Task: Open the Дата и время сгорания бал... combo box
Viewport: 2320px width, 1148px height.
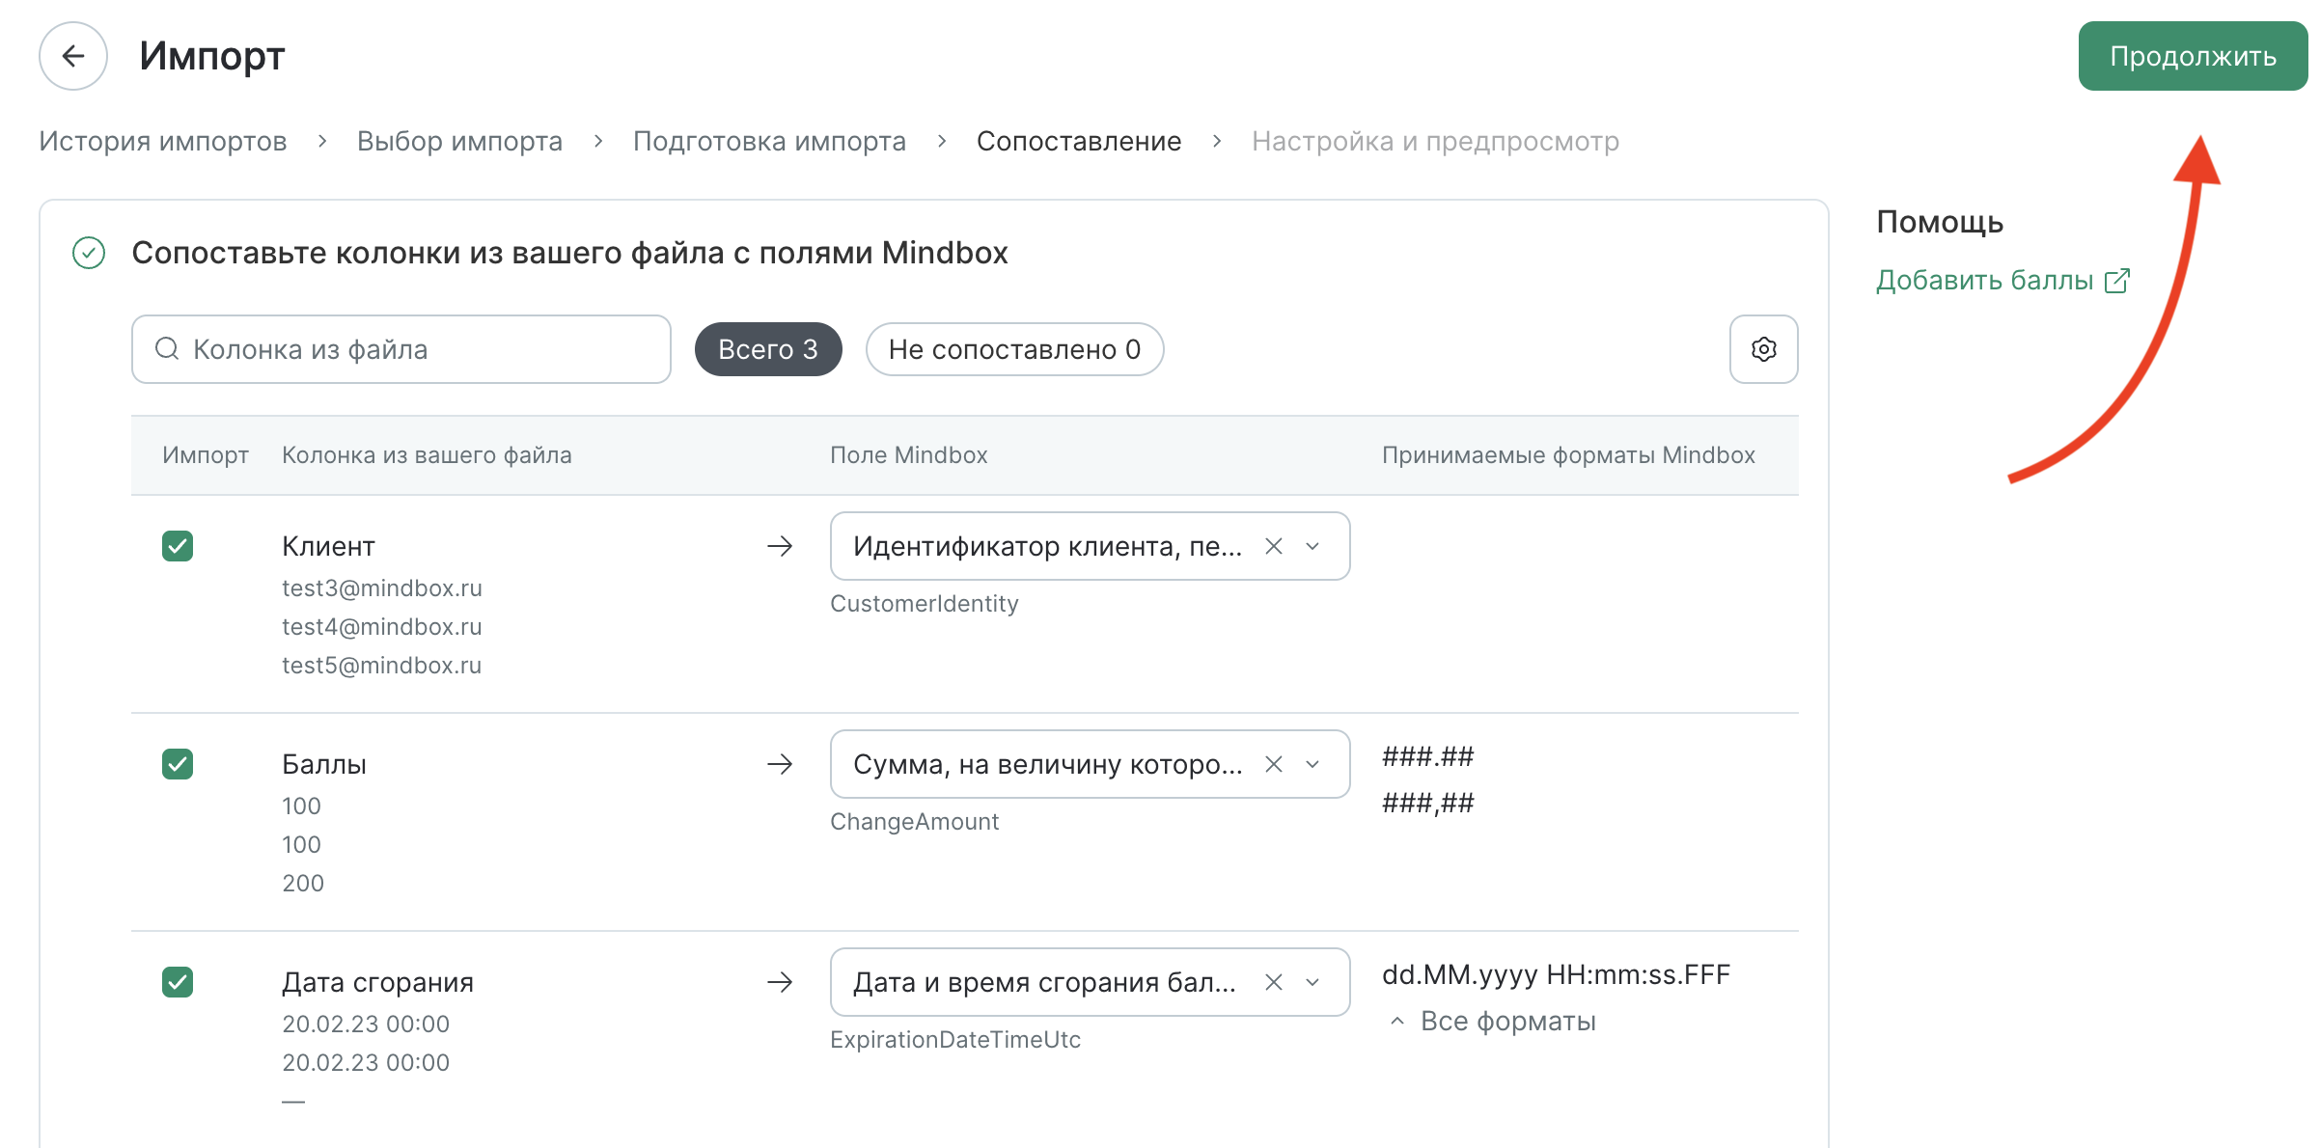Action: (1090, 982)
